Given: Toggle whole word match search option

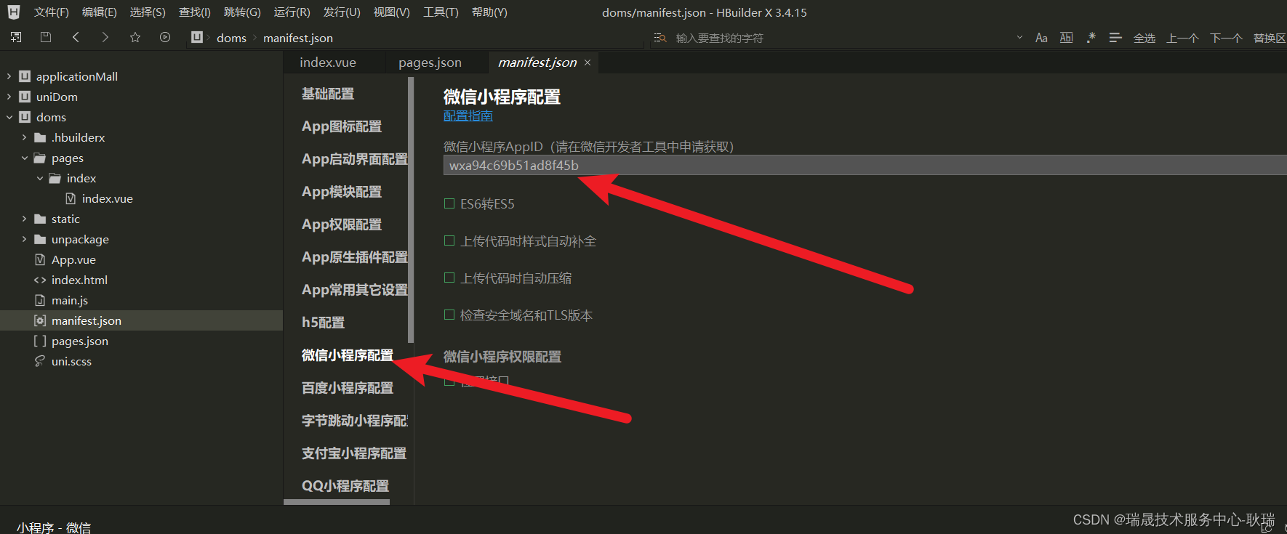Looking at the screenshot, I should click(x=1066, y=38).
